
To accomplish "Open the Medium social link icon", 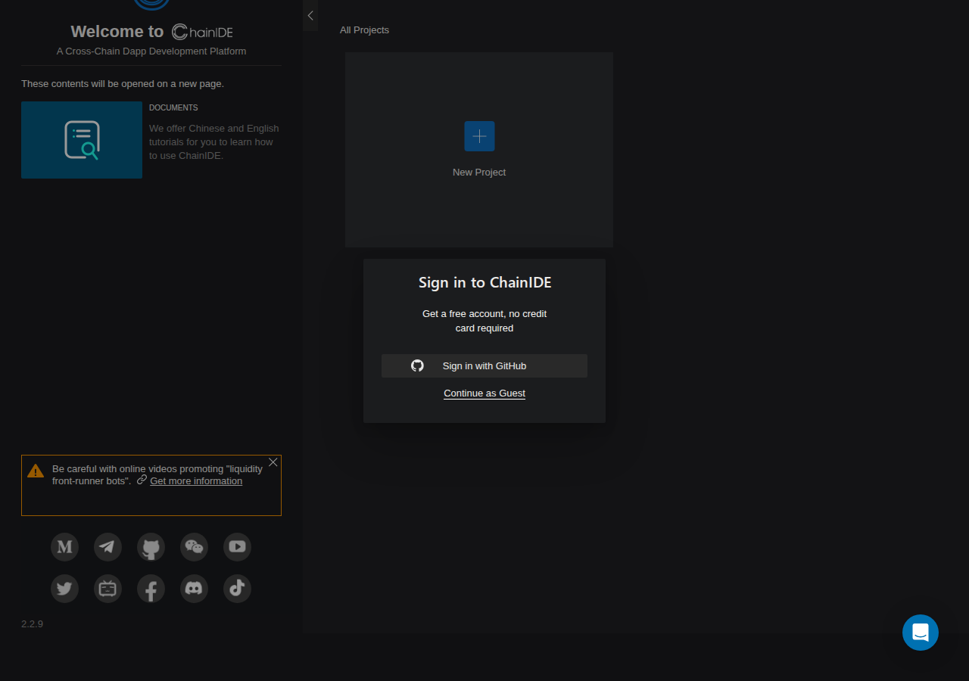I will [64, 547].
